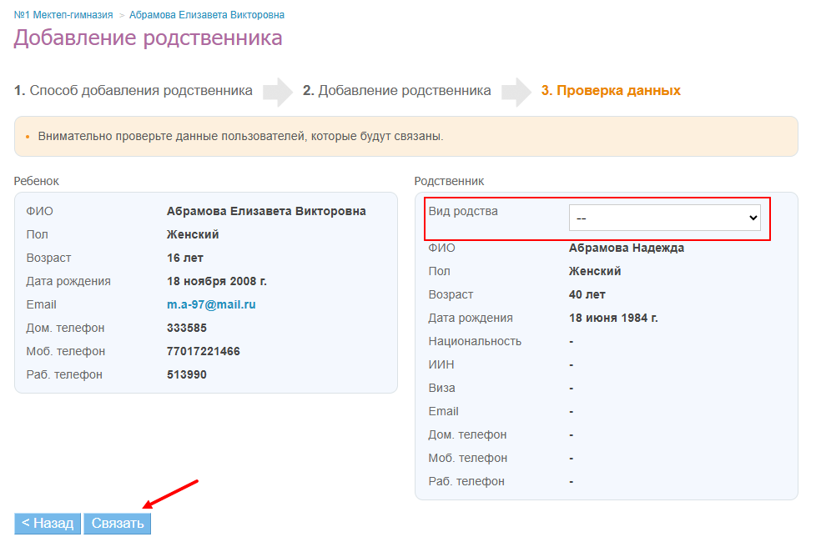The width and height of the screenshot is (816, 542).
Task: Go back with the Назад button
Action: pos(48,523)
